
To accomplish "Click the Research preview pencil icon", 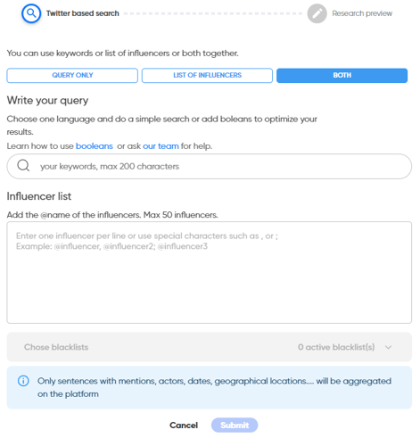I will (317, 13).
